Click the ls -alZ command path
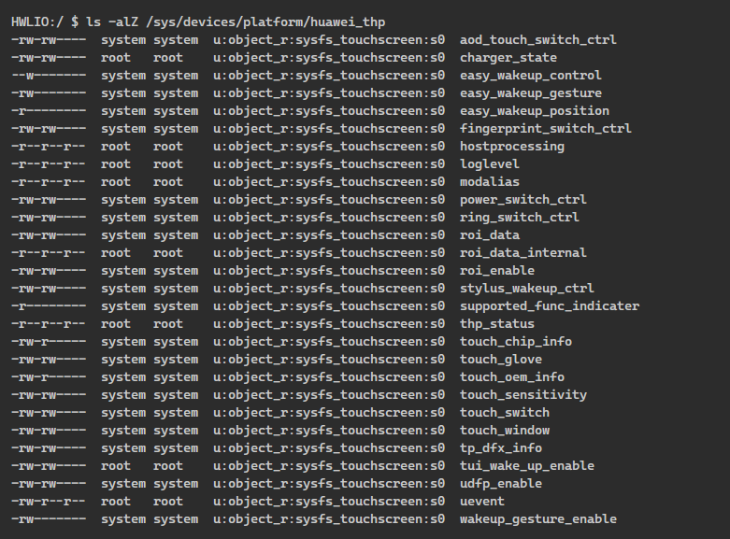 tap(265, 21)
